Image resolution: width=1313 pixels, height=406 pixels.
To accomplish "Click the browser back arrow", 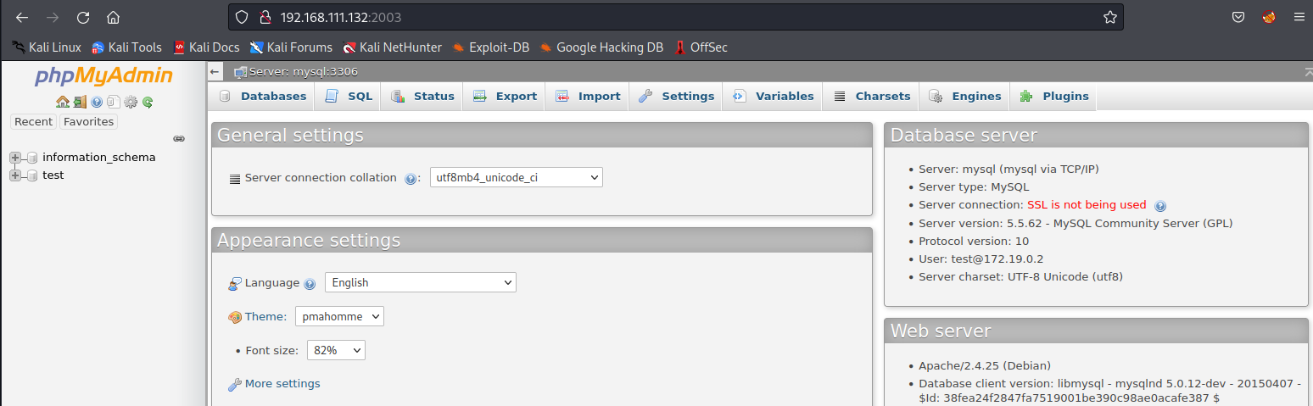I will 22,17.
